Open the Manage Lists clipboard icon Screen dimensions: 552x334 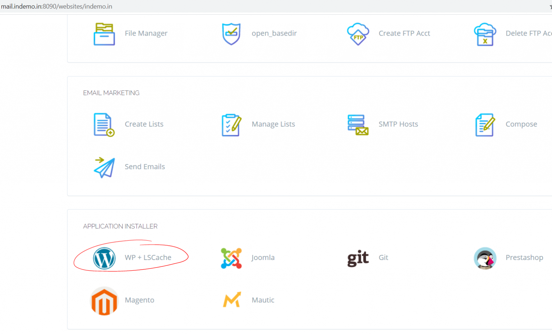231,125
